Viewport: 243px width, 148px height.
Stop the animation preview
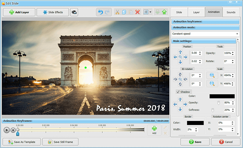pyautogui.click(x=13, y=130)
